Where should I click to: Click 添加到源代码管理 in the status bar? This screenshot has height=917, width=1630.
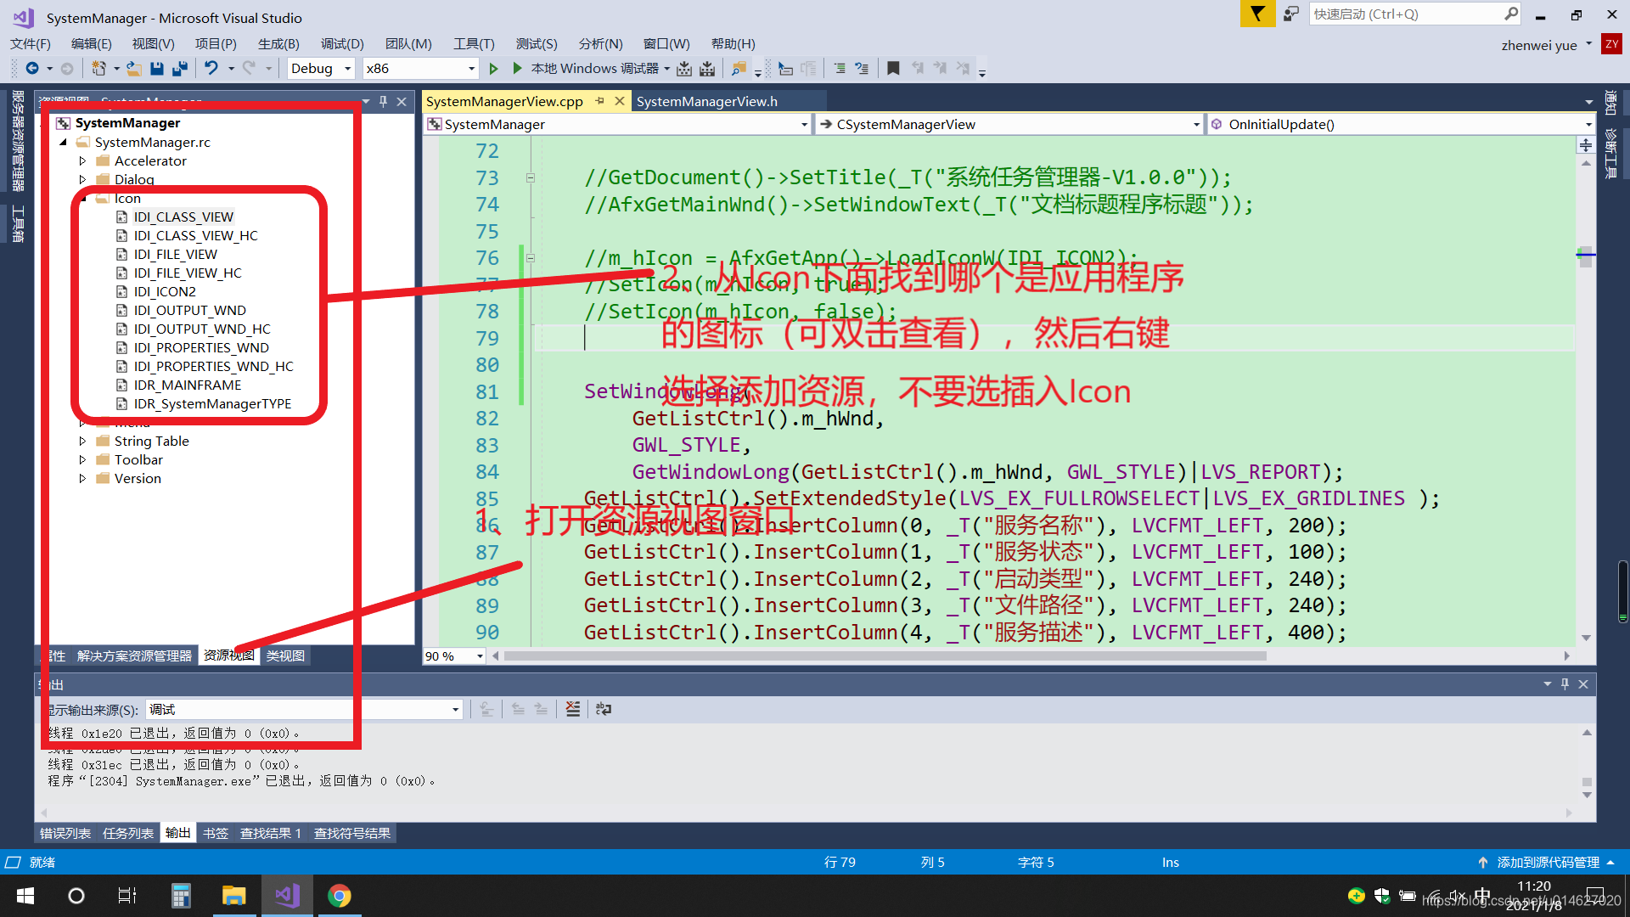tap(1547, 863)
